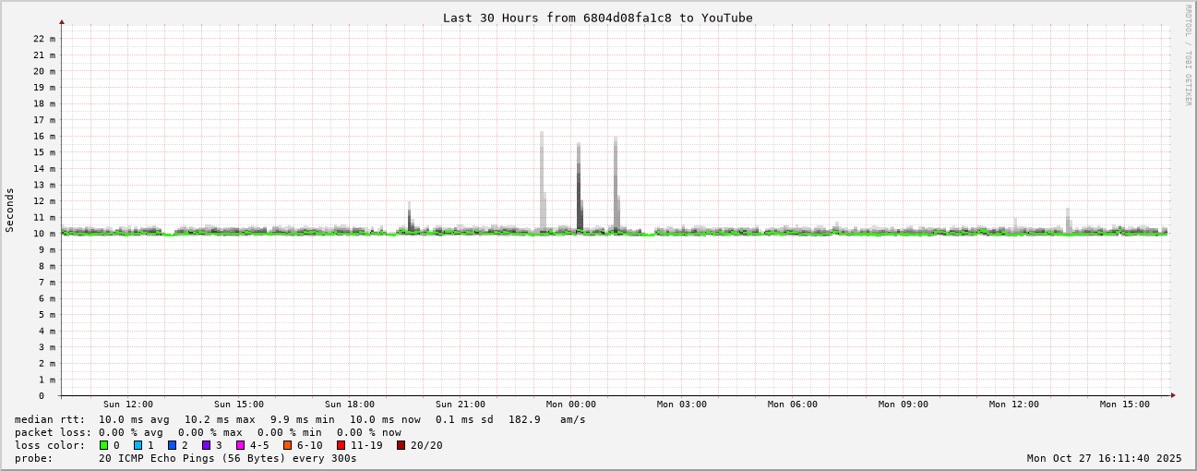
Task: Click the graph title mentioning YouTube
Action: pyautogui.click(x=597, y=18)
